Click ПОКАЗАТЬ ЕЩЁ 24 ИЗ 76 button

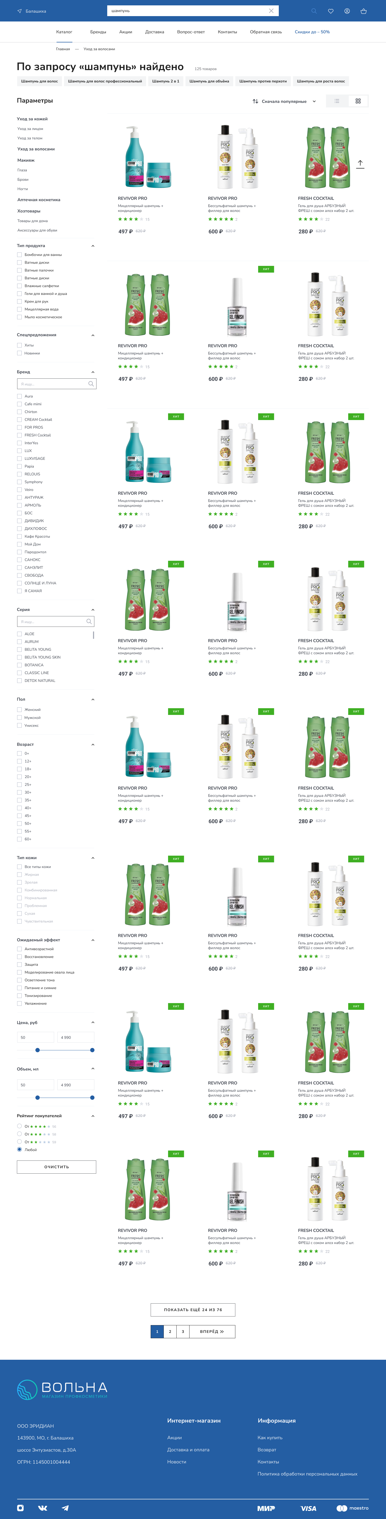click(x=193, y=1310)
